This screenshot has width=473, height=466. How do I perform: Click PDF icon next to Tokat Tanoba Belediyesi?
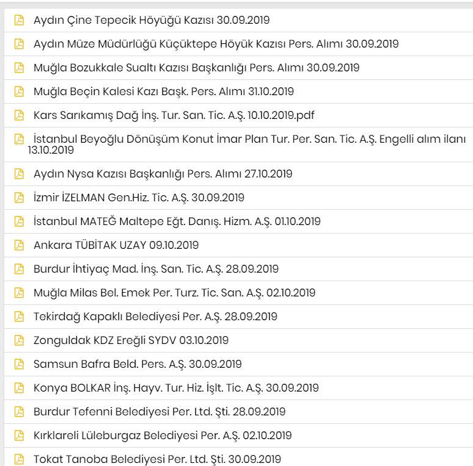[x=19, y=459]
